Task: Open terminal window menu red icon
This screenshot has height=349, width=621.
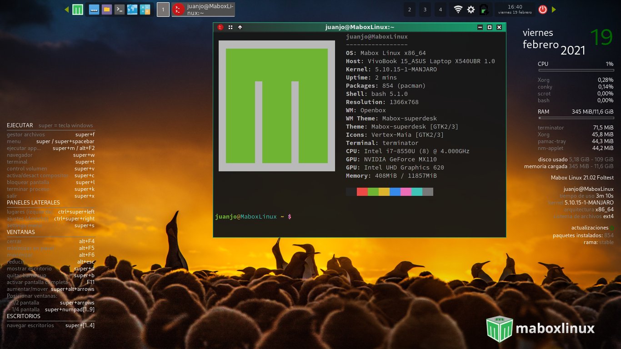Action: 220,27
